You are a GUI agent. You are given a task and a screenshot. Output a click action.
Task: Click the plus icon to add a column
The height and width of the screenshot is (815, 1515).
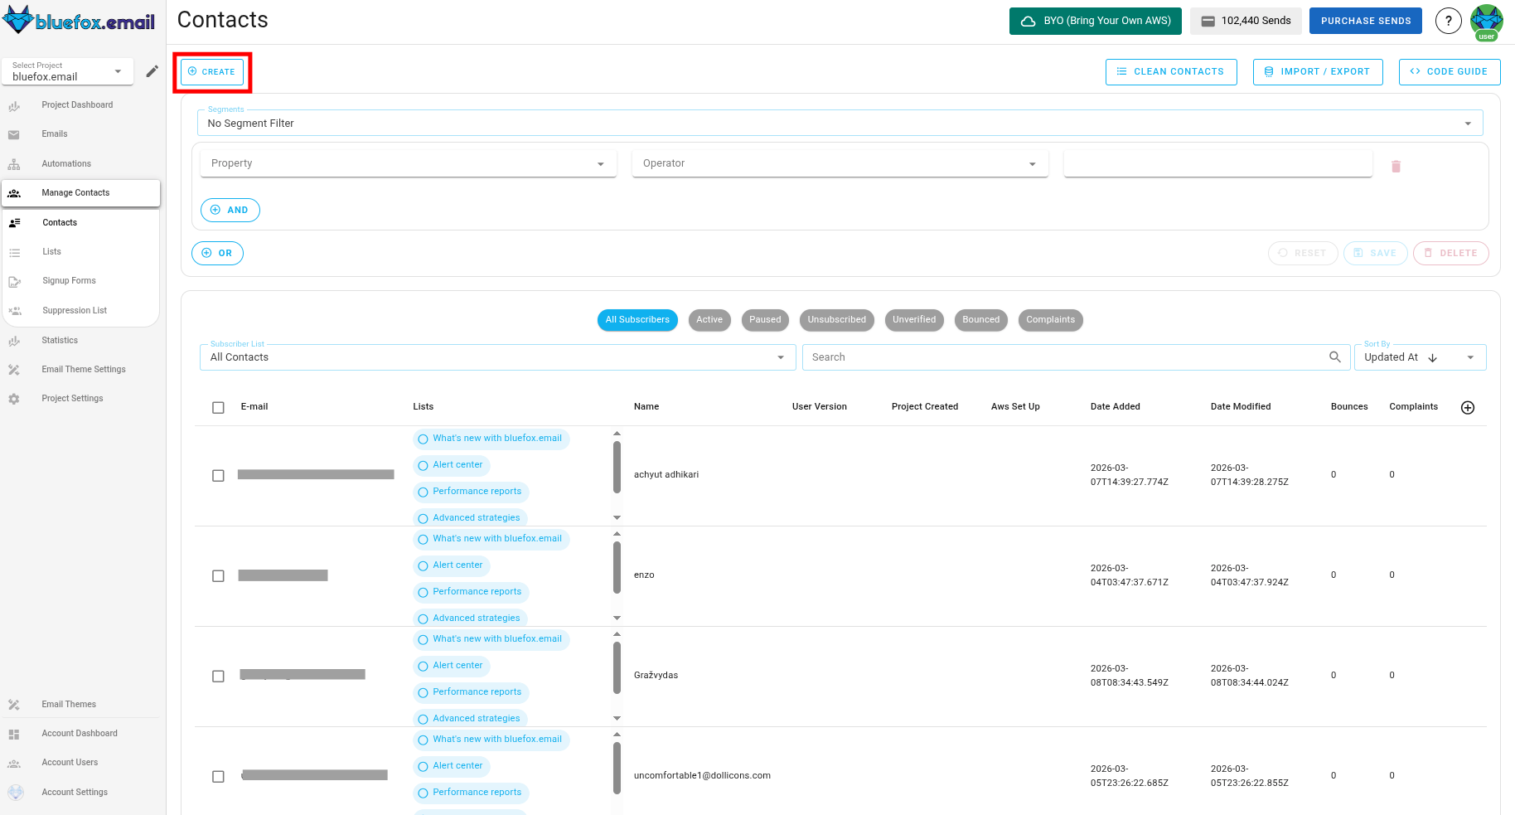click(x=1468, y=407)
